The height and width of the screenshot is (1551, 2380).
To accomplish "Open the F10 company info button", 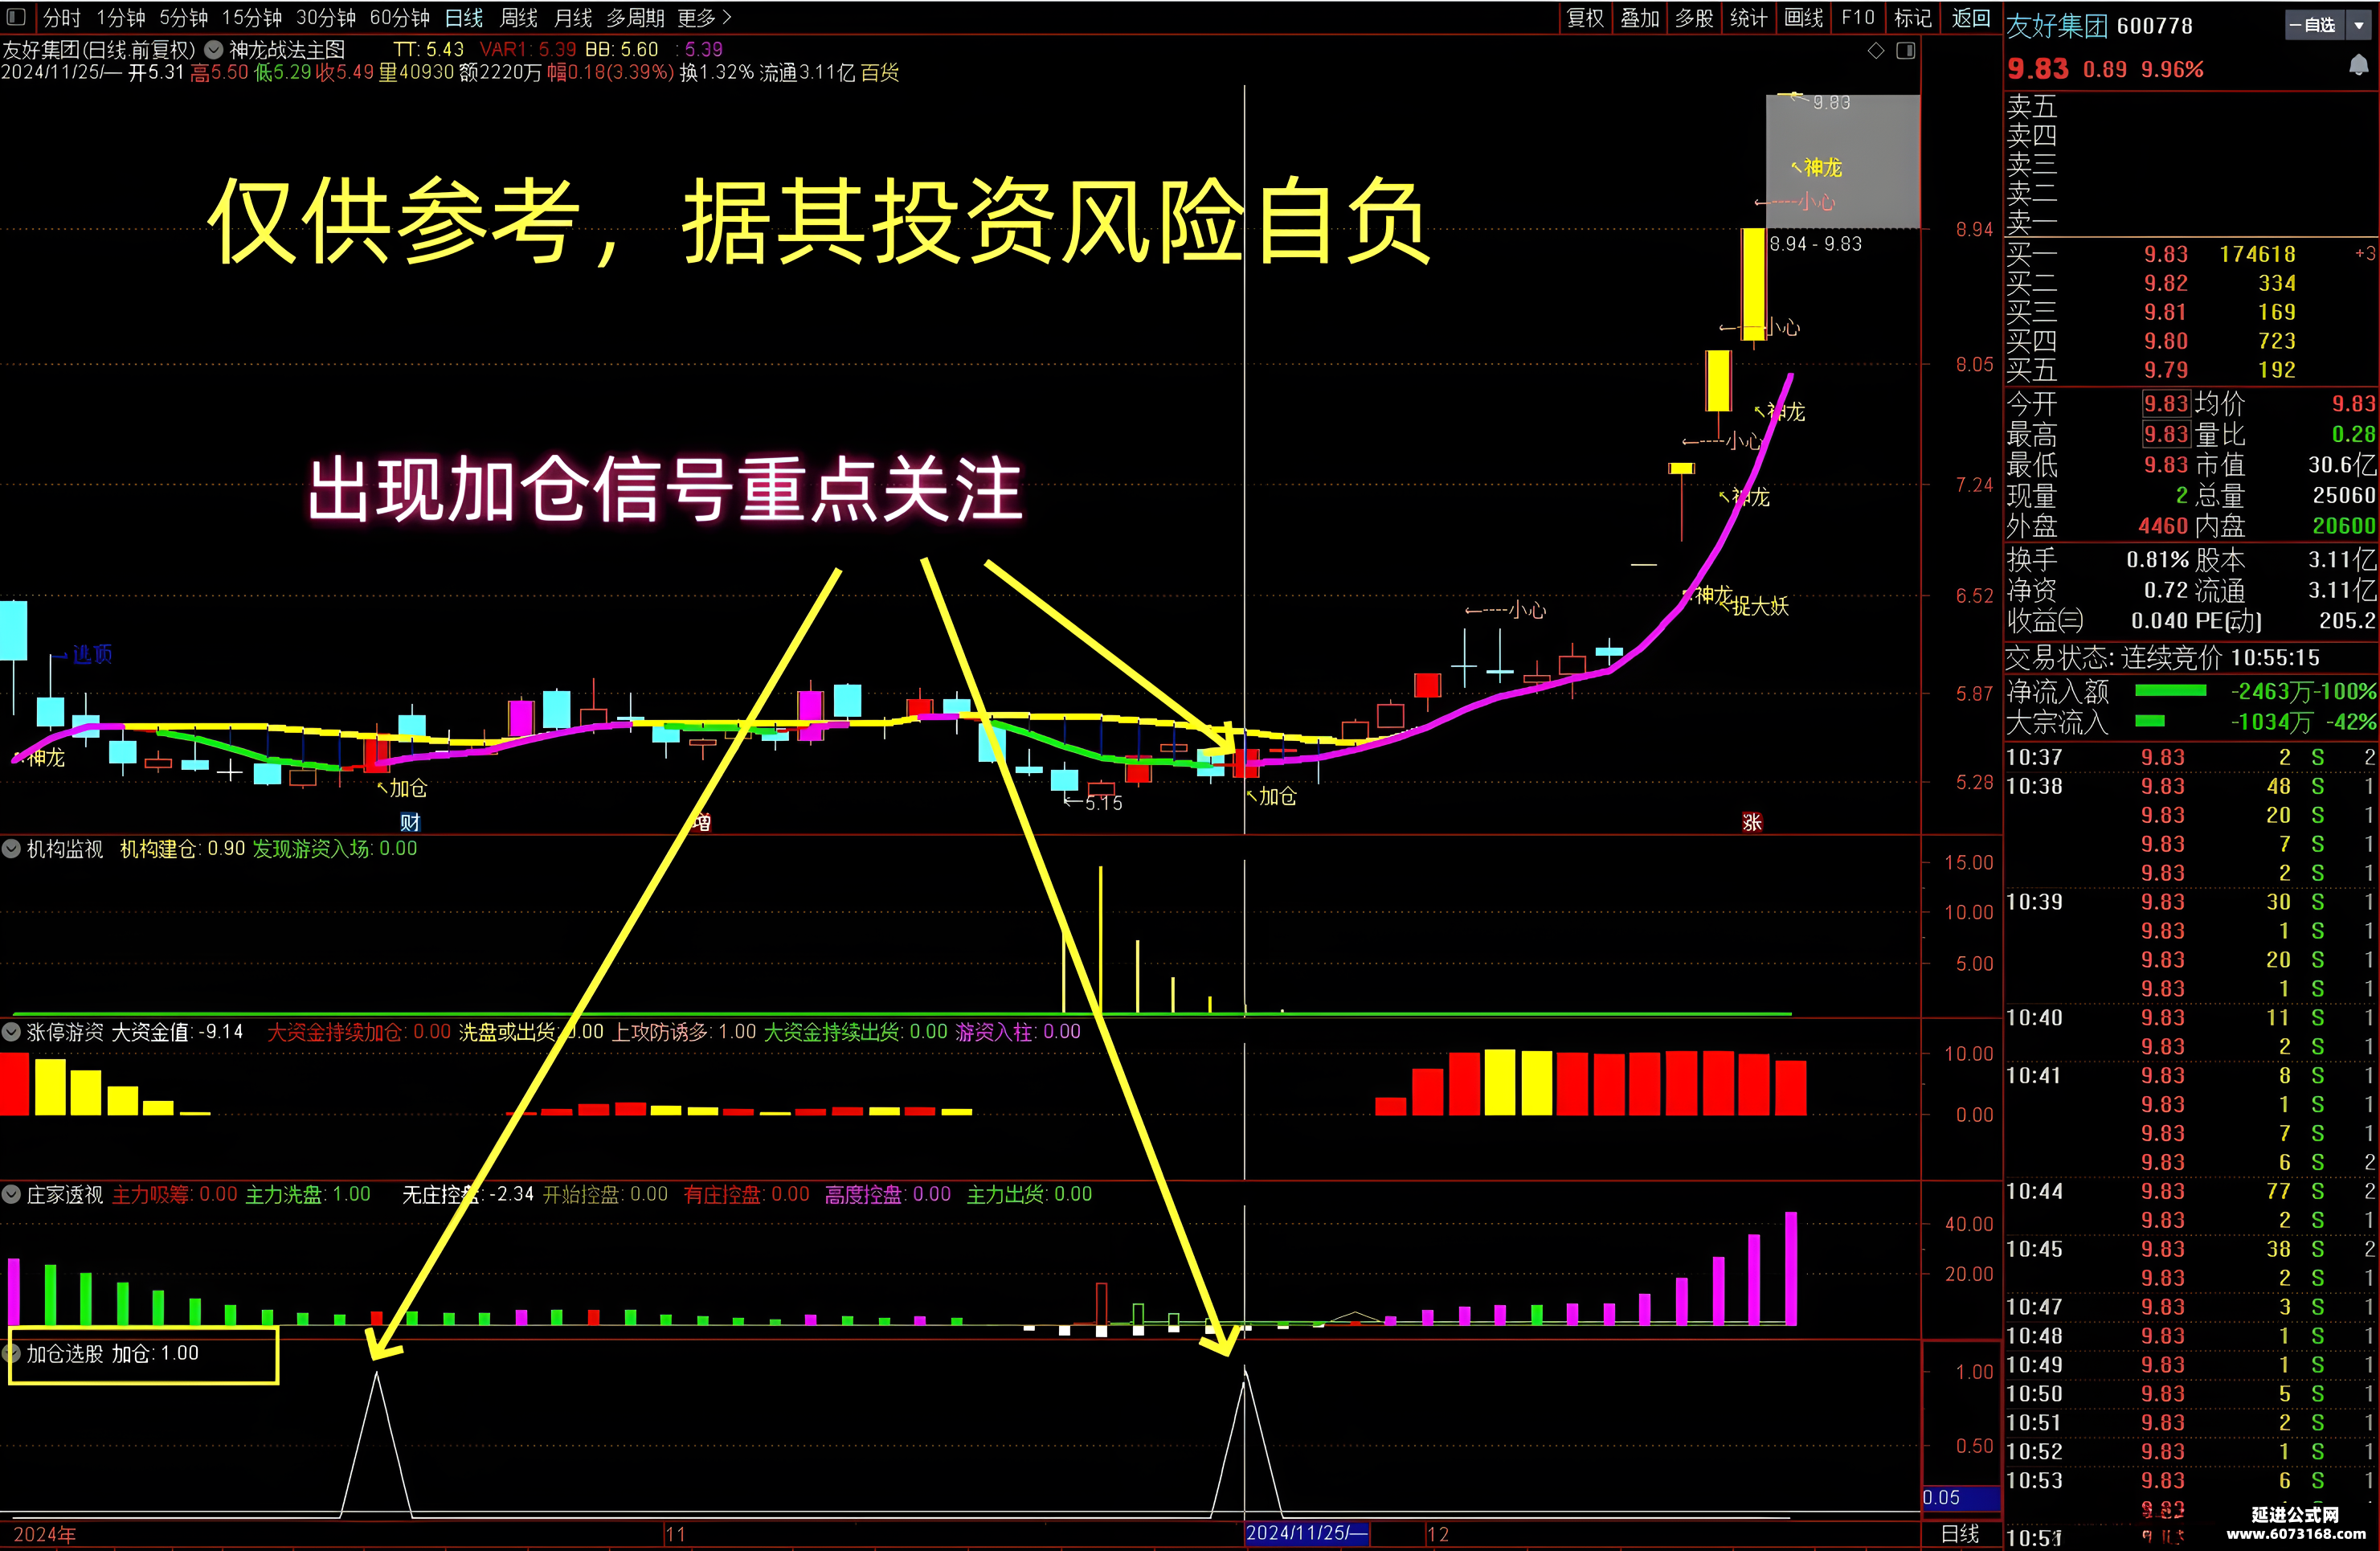I will (x=1858, y=18).
